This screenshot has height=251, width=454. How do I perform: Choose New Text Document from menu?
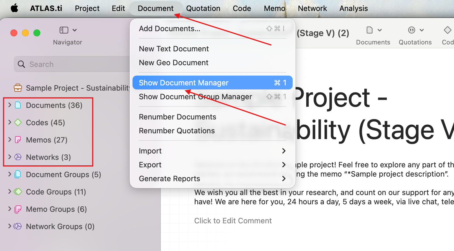click(x=213, y=49)
